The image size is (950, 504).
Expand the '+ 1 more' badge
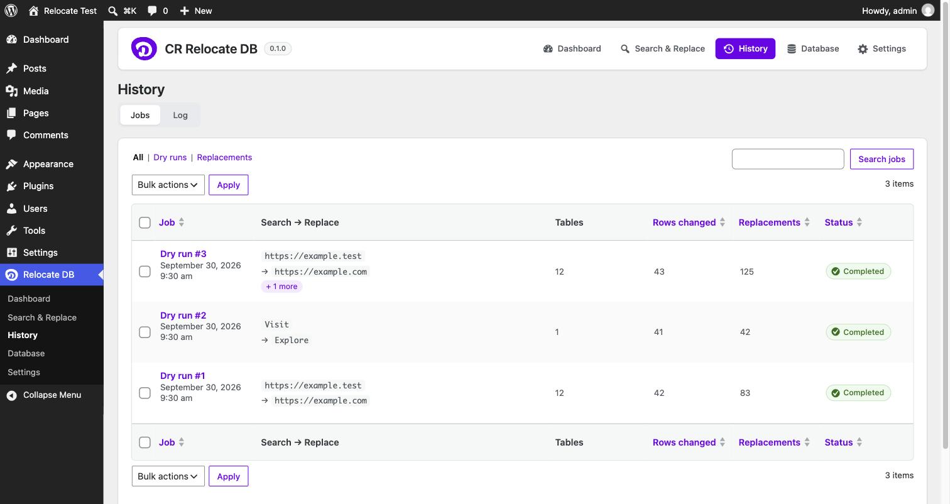pyautogui.click(x=281, y=287)
